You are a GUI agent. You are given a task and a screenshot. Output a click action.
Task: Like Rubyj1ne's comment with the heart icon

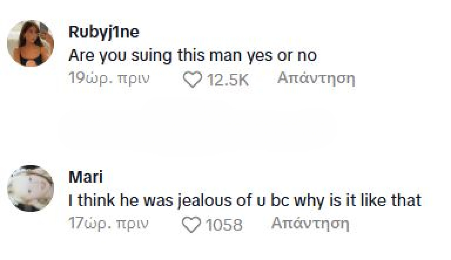(192, 80)
